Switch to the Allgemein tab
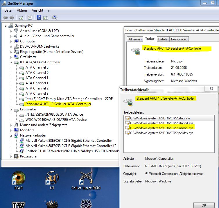219x208 pixels. (x=135, y=39)
